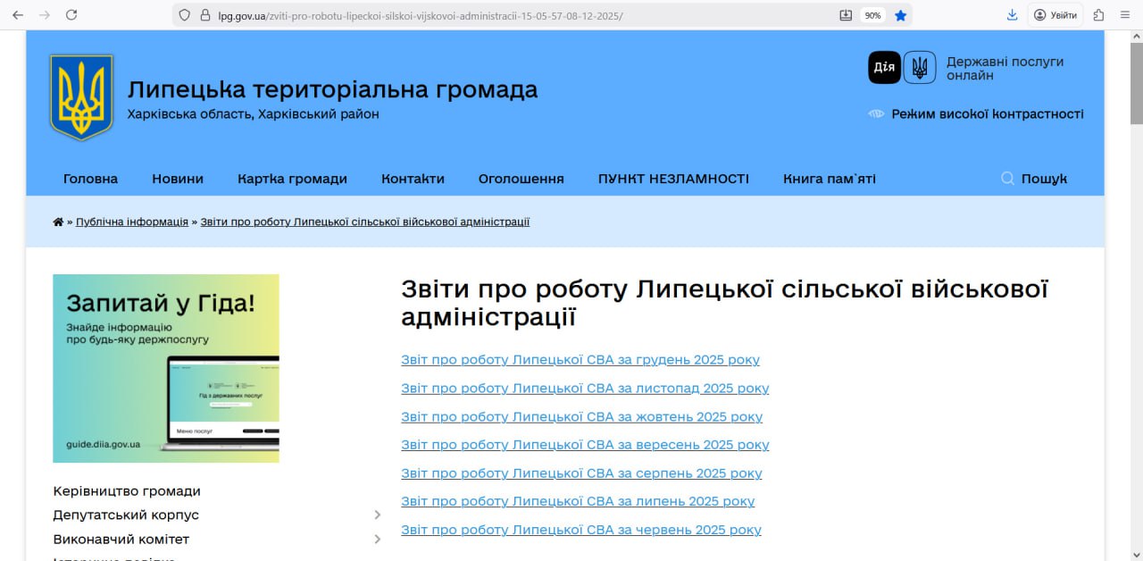Open the extensions puzzle icon
Viewport: 1143px width, 561px height.
click(1099, 15)
